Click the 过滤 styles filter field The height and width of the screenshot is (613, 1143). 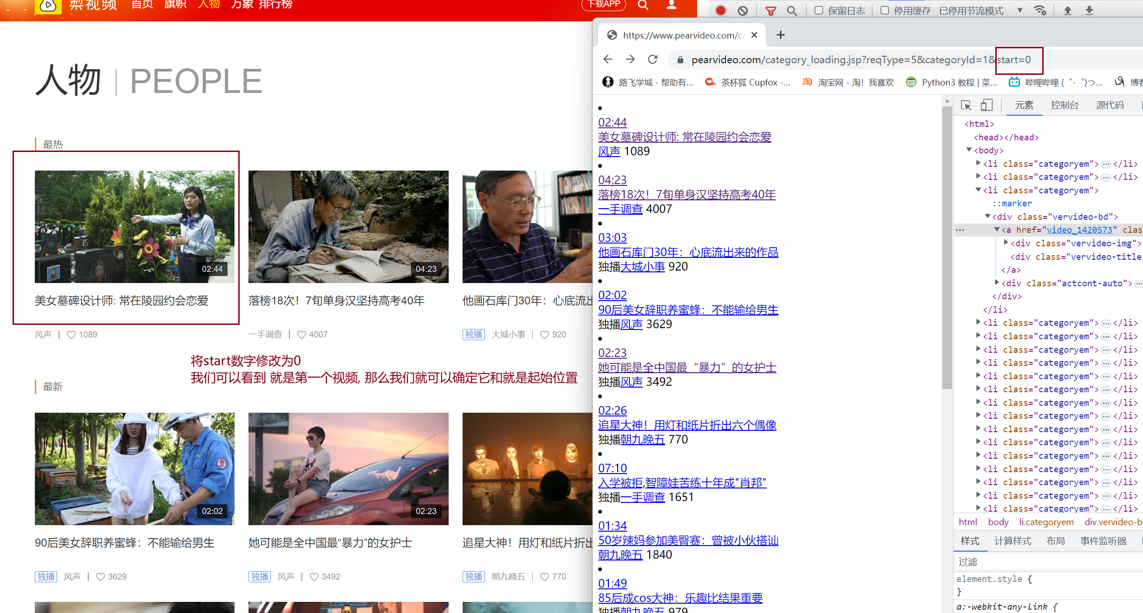point(1048,562)
